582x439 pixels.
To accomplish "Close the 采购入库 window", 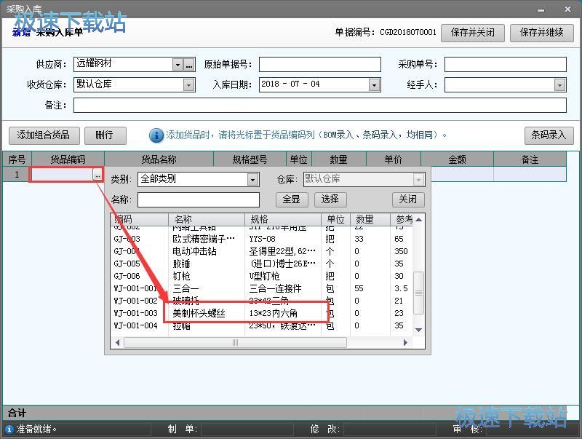I will coord(568,9).
